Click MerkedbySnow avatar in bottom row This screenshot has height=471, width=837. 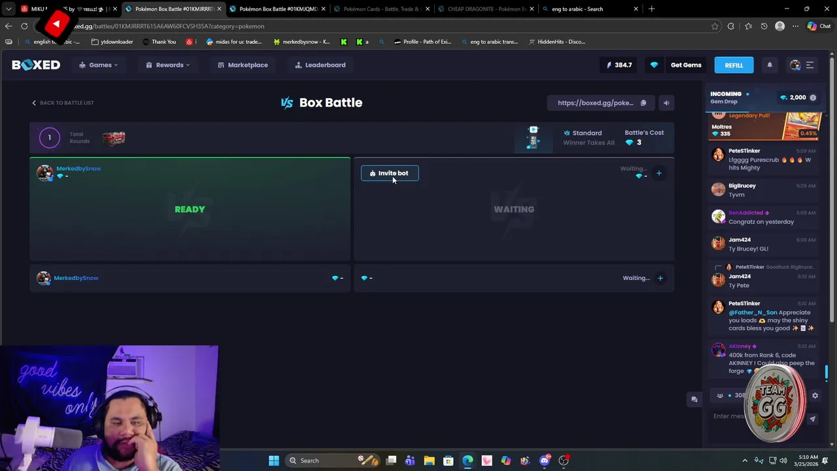pyautogui.click(x=43, y=278)
